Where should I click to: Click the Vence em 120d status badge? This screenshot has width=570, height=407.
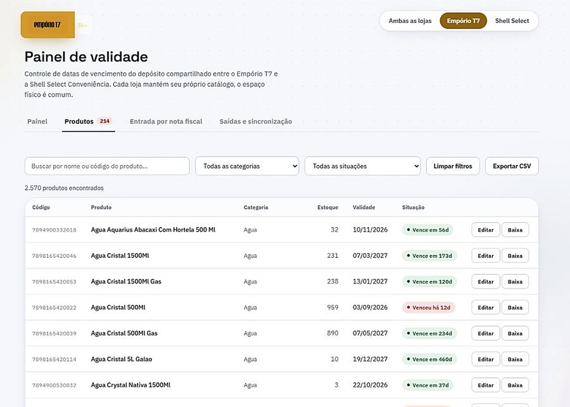pyautogui.click(x=429, y=281)
